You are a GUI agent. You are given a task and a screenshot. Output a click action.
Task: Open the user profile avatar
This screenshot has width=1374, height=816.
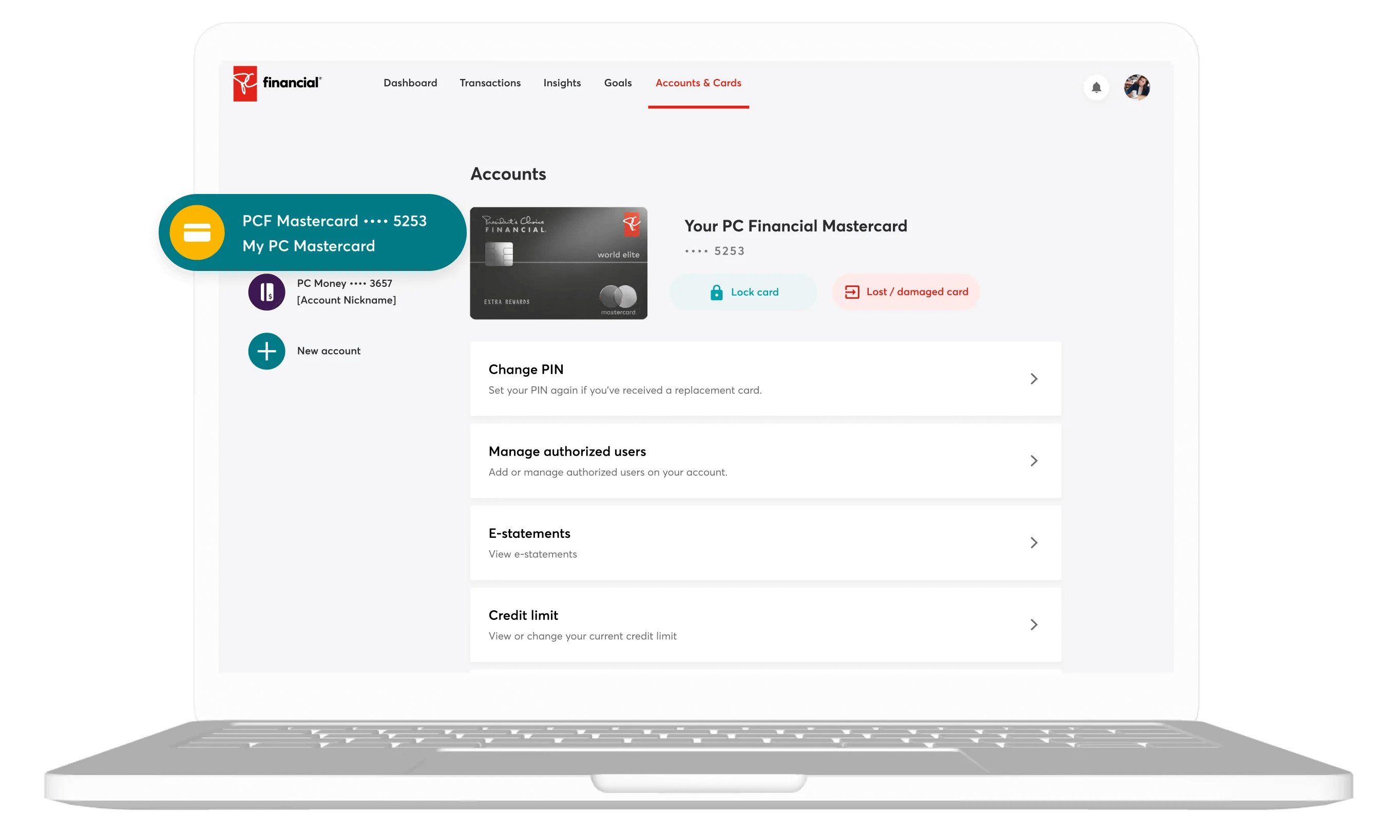(x=1136, y=87)
